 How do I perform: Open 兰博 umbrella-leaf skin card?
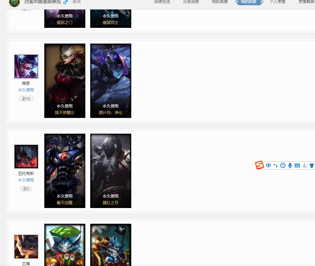65,245
